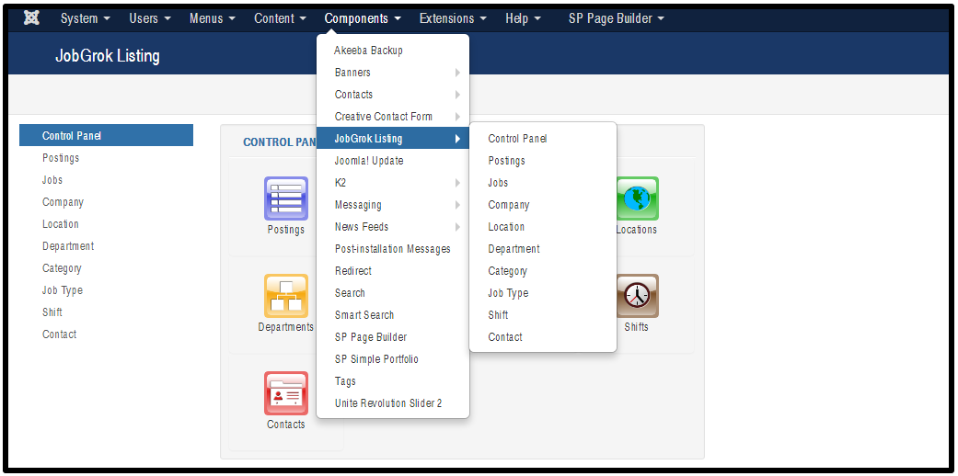Viewport: 958px width, 476px height.
Task: Expand the Messaging submenu
Action: [x=393, y=205]
